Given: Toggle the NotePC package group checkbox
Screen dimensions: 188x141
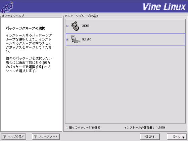Looking at the screenshot, I should tap(67, 40).
